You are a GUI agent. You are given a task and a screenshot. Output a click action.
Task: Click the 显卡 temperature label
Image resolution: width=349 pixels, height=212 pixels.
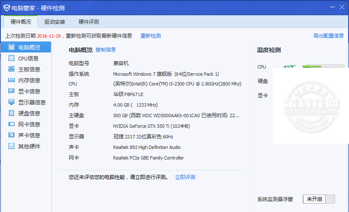[263, 96]
